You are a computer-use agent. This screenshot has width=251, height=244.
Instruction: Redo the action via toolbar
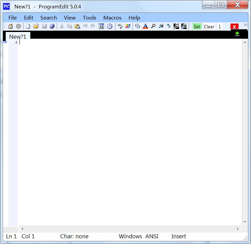(x=93, y=26)
